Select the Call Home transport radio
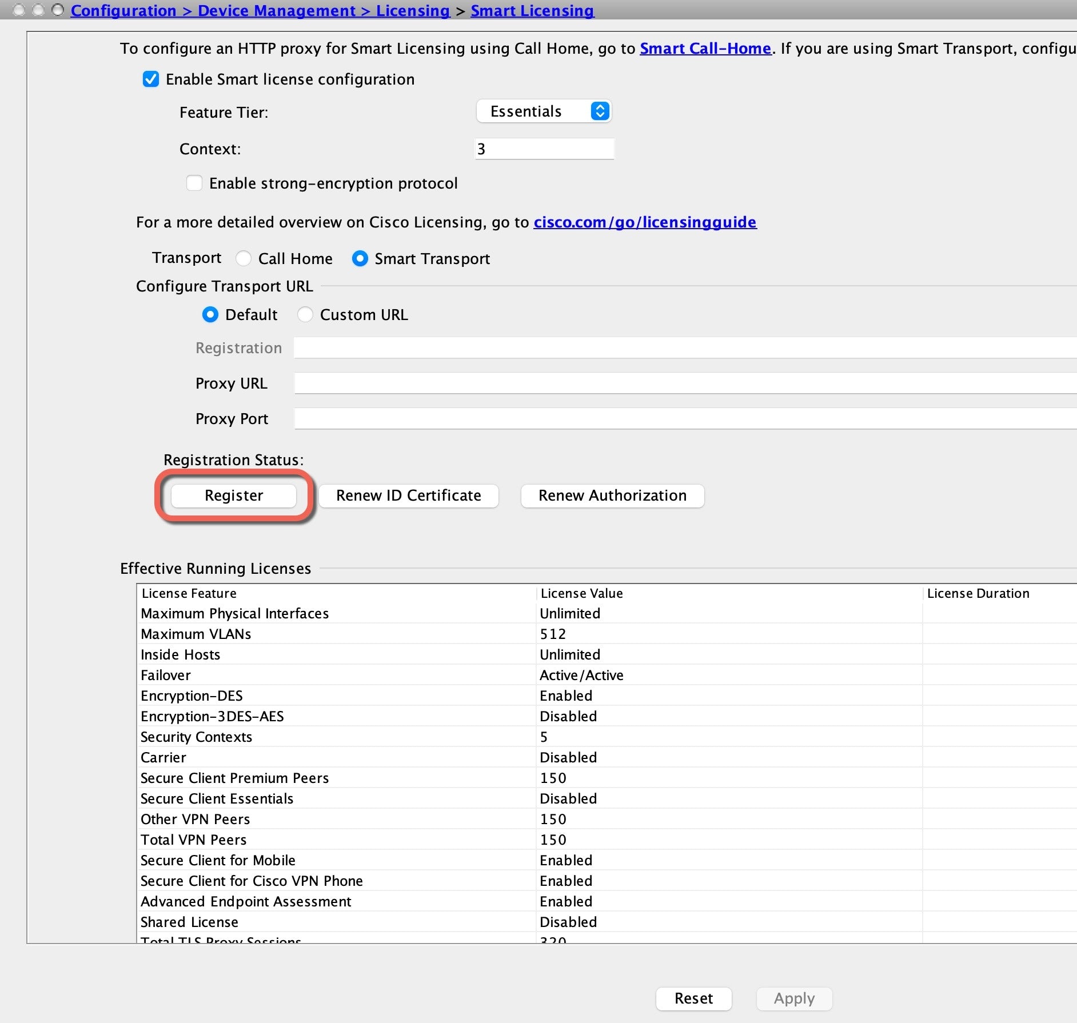 (x=244, y=259)
